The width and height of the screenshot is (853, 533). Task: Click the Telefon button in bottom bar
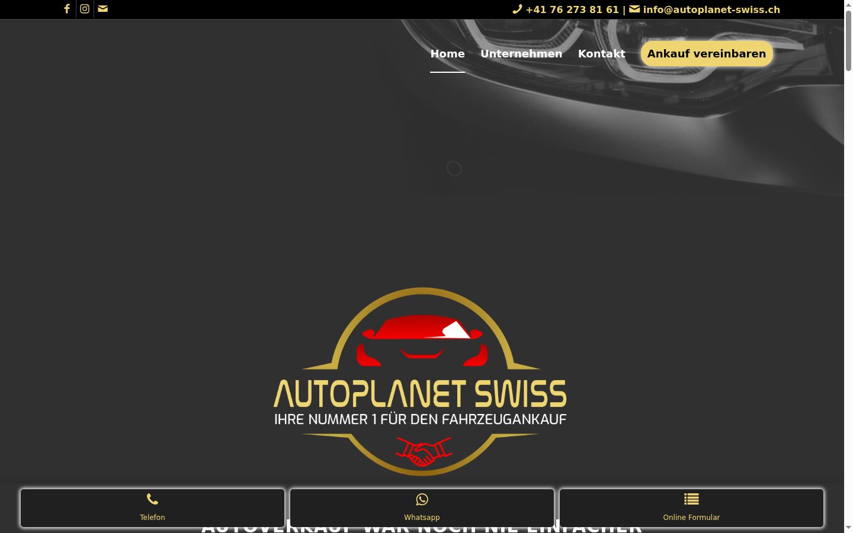[x=152, y=508]
